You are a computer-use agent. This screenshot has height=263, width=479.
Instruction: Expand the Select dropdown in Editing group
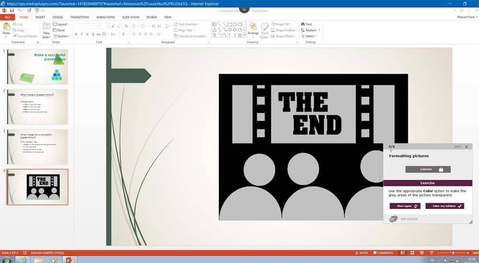pyautogui.click(x=310, y=36)
